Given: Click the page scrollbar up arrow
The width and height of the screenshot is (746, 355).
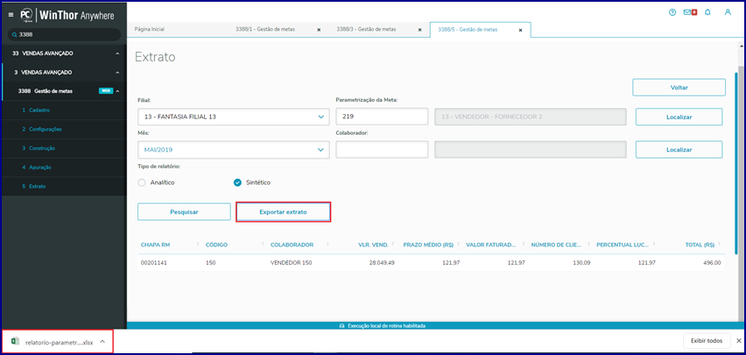Looking at the screenshot, I should point(741,46).
